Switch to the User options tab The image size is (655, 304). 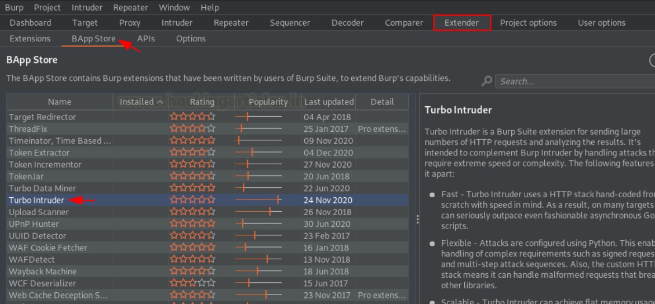601,23
